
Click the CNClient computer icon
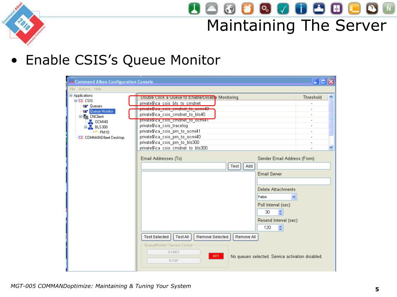pyautogui.click(x=86, y=116)
